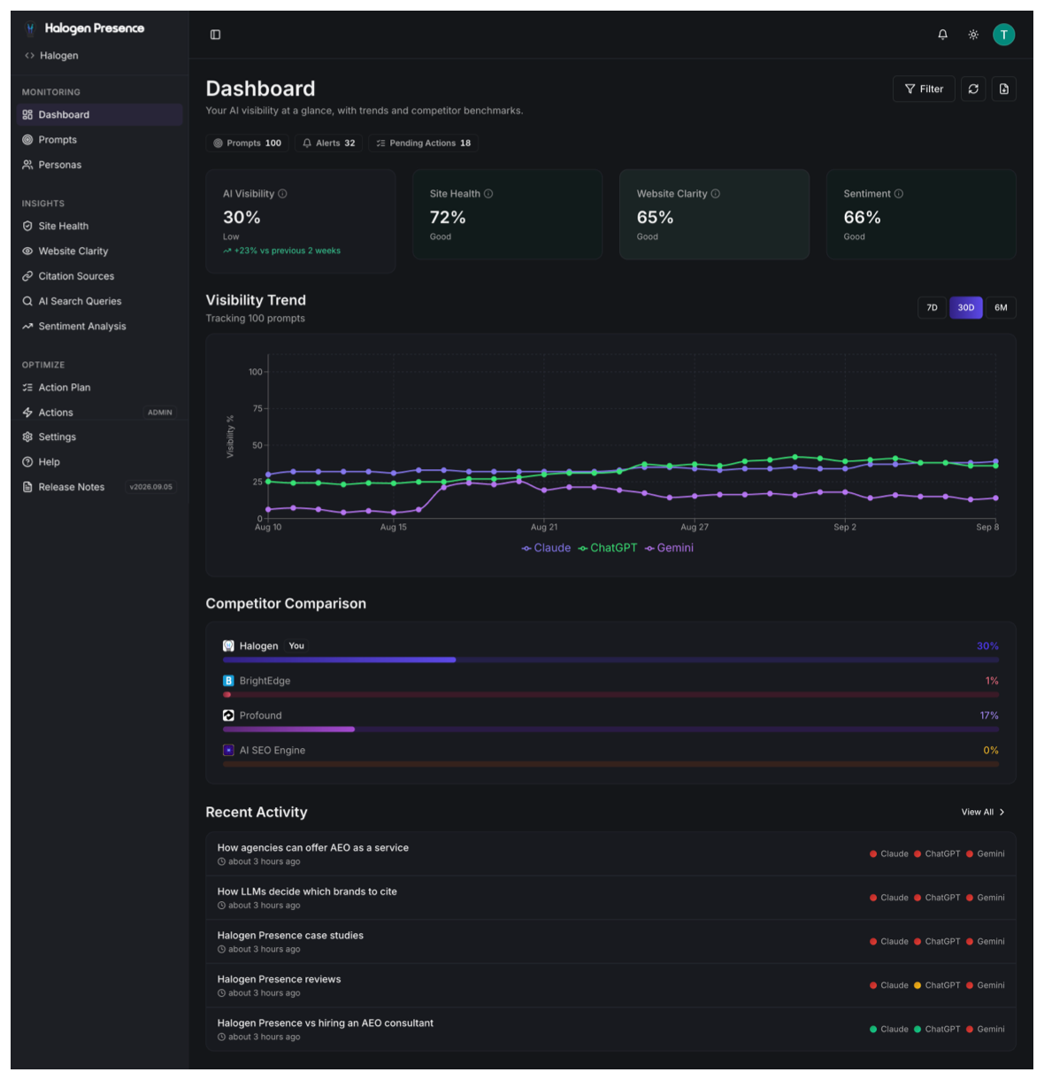The width and height of the screenshot is (1044, 1080).
Task: Open Citation Sources in the sidebar
Action: pos(99,276)
